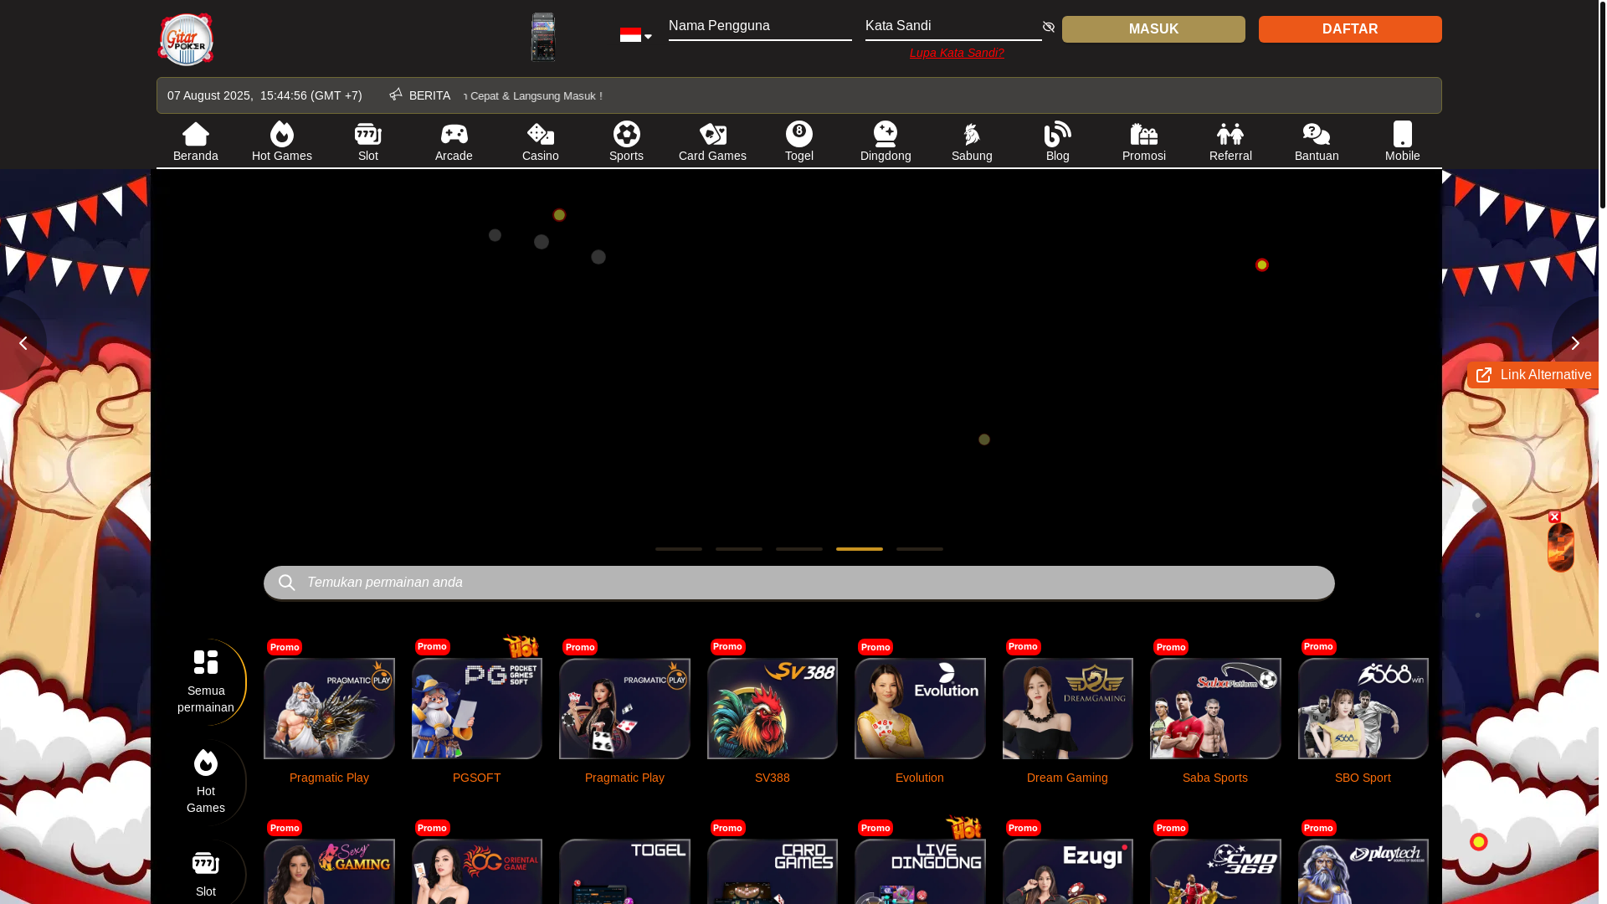
Task: Open Live Dingdong thumbnail
Action: (x=920, y=871)
